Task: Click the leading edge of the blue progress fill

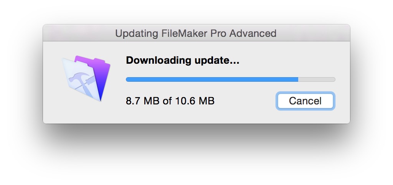Action: click(297, 79)
